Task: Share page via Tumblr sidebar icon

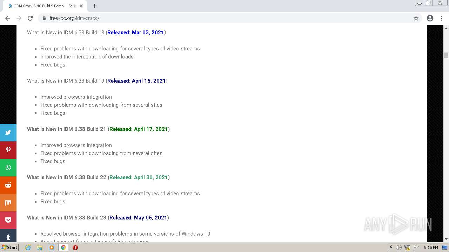Action: pos(8,236)
